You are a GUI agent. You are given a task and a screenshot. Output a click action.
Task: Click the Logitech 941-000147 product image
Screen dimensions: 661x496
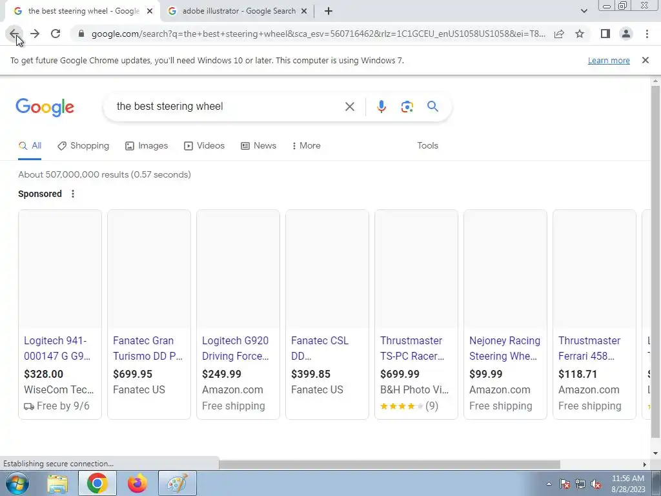tap(60, 269)
